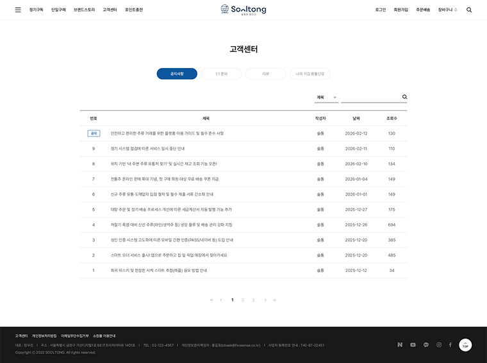
Task: Click the 주문배송 link
Action: point(423,10)
